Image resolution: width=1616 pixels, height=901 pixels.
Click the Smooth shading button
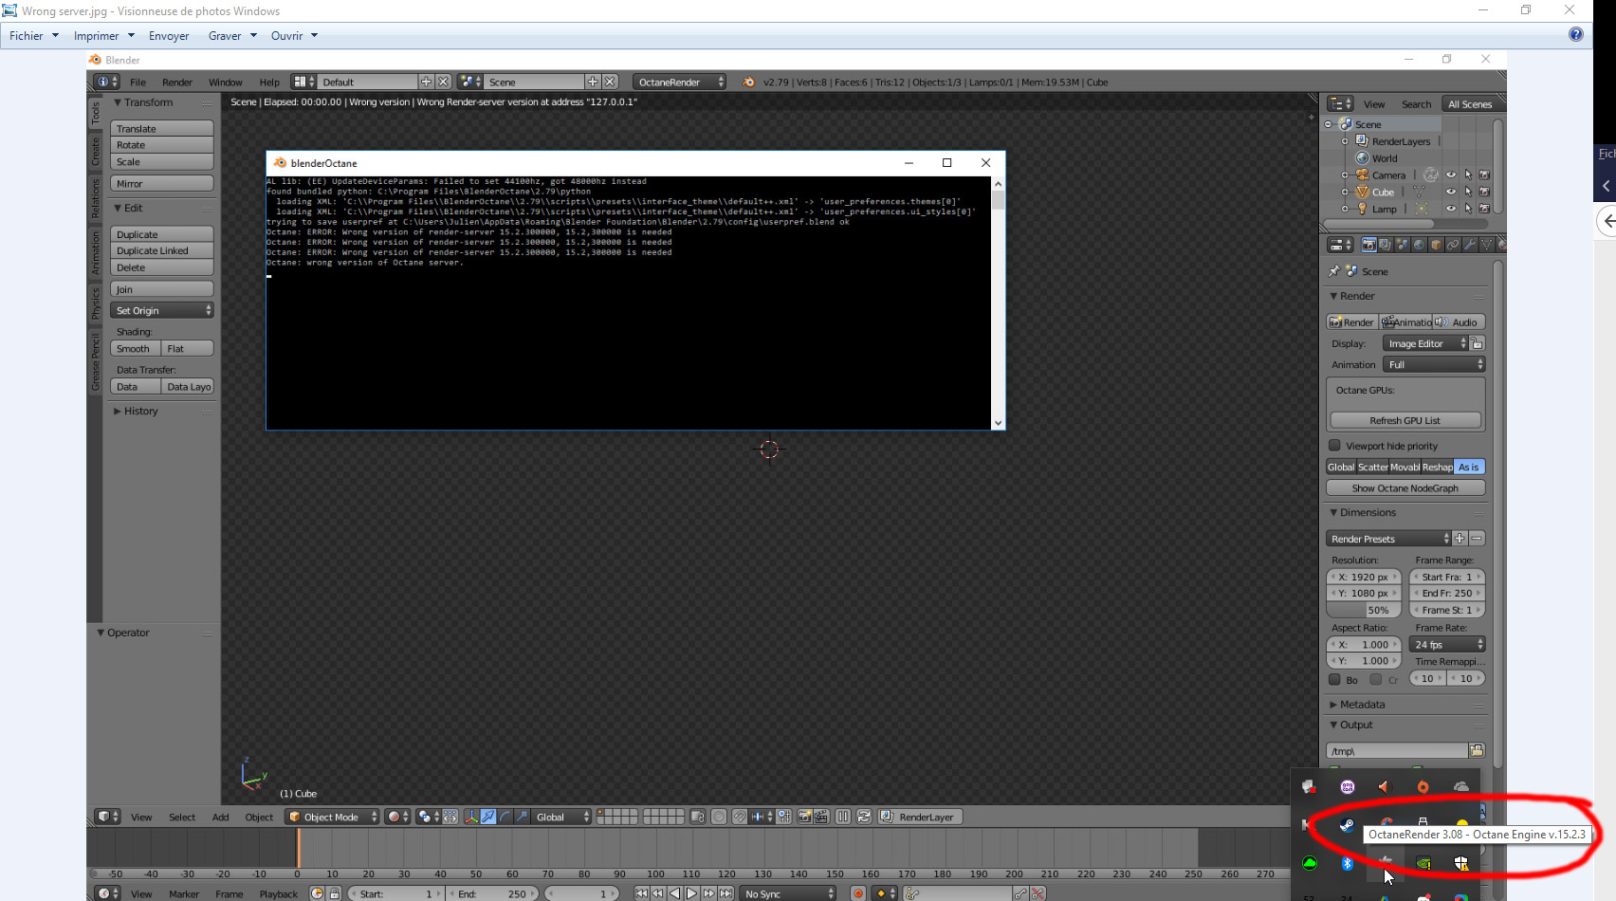point(136,349)
